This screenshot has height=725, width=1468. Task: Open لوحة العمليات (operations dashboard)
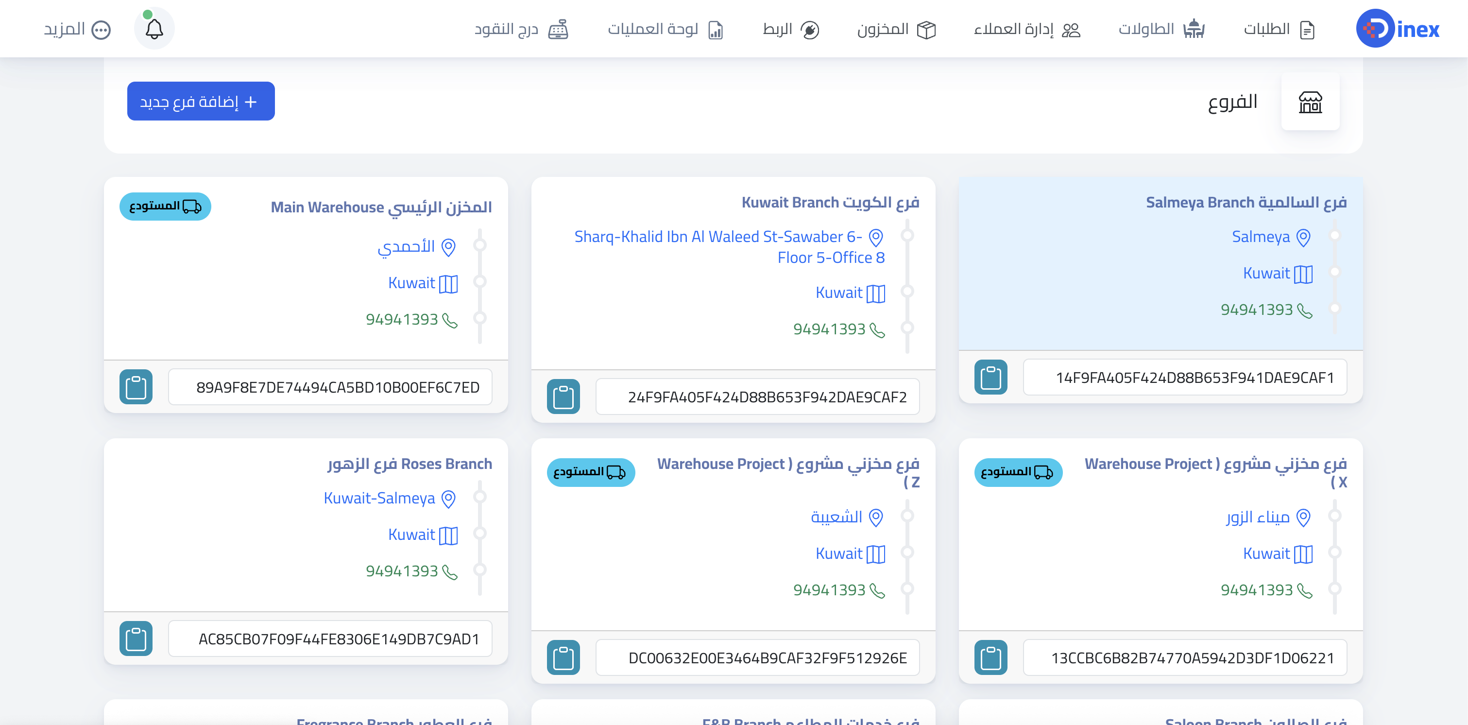coord(665,29)
